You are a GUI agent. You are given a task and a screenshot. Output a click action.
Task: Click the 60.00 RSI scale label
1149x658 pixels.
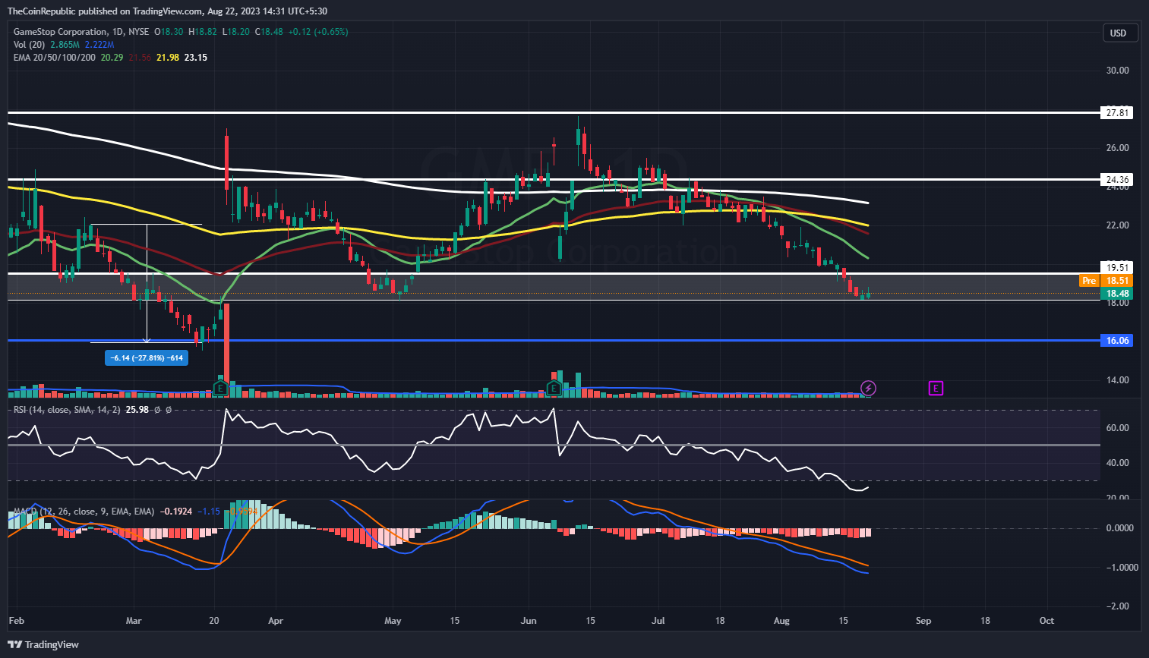tap(1118, 428)
